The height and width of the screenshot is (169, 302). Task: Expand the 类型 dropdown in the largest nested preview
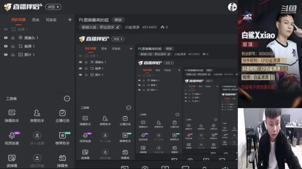point(118,39)
